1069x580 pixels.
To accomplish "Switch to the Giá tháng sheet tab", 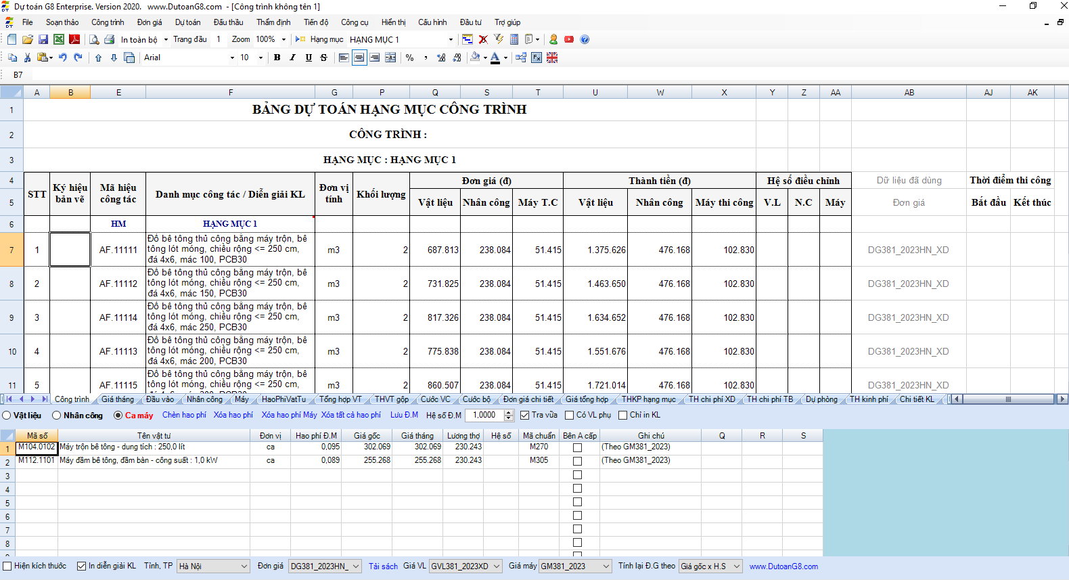I will pyautogui.click(x=118, y=399).
